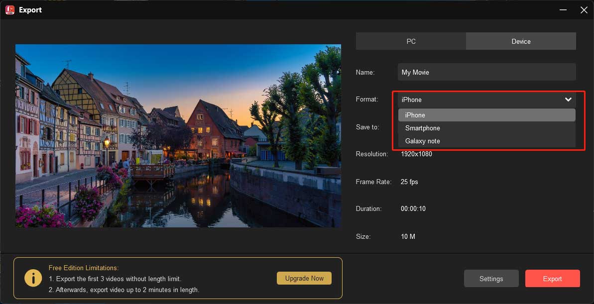Switch to the PC tab
This screenshot has width=594, height=304.
pos(411,41)
